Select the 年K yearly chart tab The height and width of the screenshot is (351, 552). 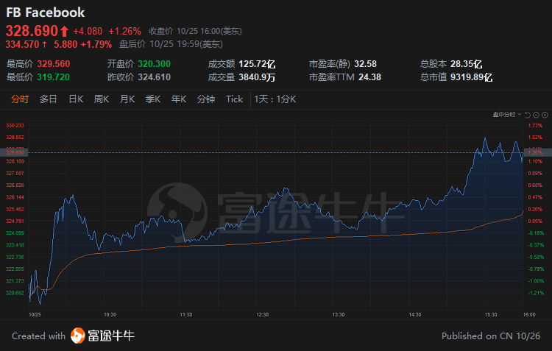click(x=179, y=99)
